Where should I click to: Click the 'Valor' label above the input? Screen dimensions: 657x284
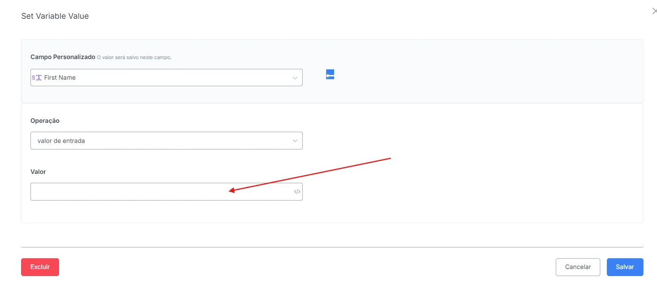tap(38, 172)
